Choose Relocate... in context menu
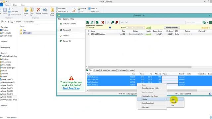The width and height of the screenshot is (212, 119). click(152, 107)
